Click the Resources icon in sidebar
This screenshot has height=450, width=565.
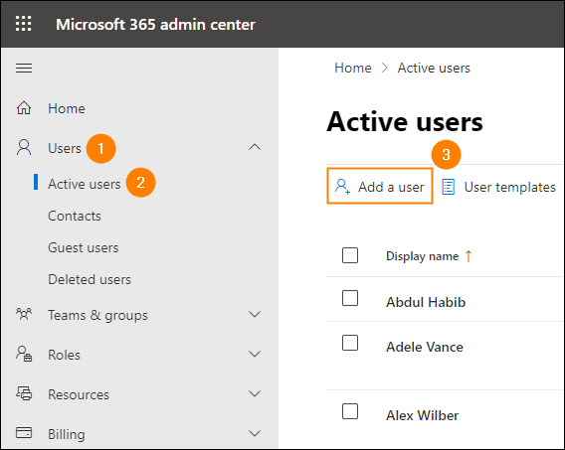(24, 393)
